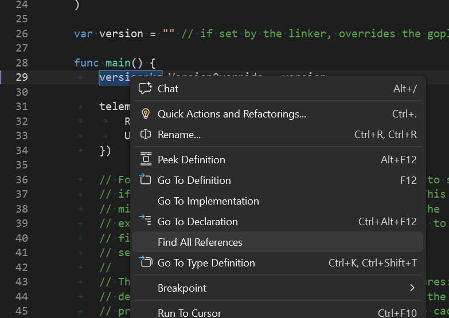449x318 pixels.
Task: Click 'overrides' in the line 26 comment
Action: point(367,33)
